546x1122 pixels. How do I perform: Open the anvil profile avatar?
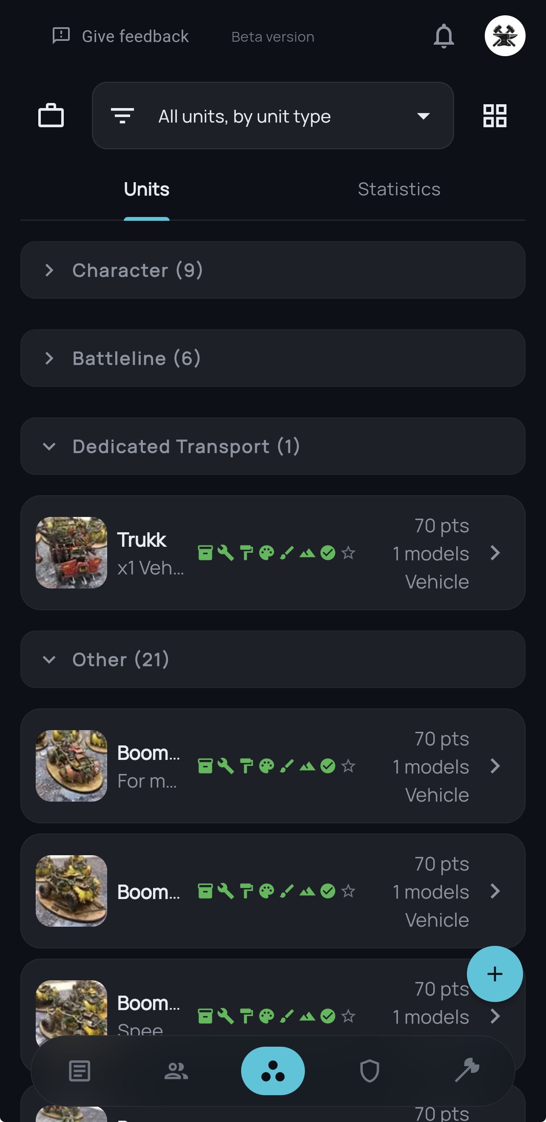[505, 36]
